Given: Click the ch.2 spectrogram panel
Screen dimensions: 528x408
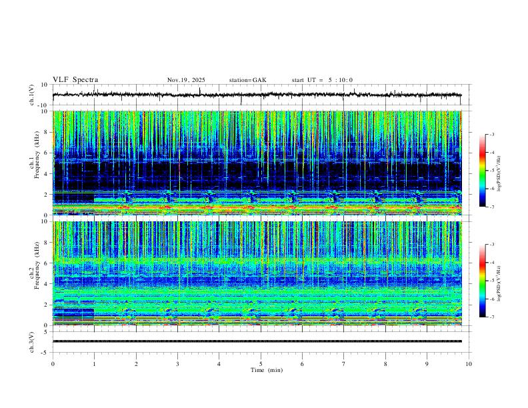Looking at the screenshot, I should tap(257, 273).
